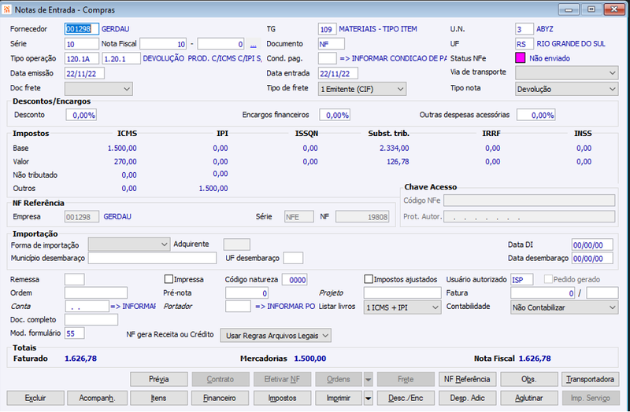Toggle the Impressa checkbox
This screenshot has width=630, height=412.
169,279
